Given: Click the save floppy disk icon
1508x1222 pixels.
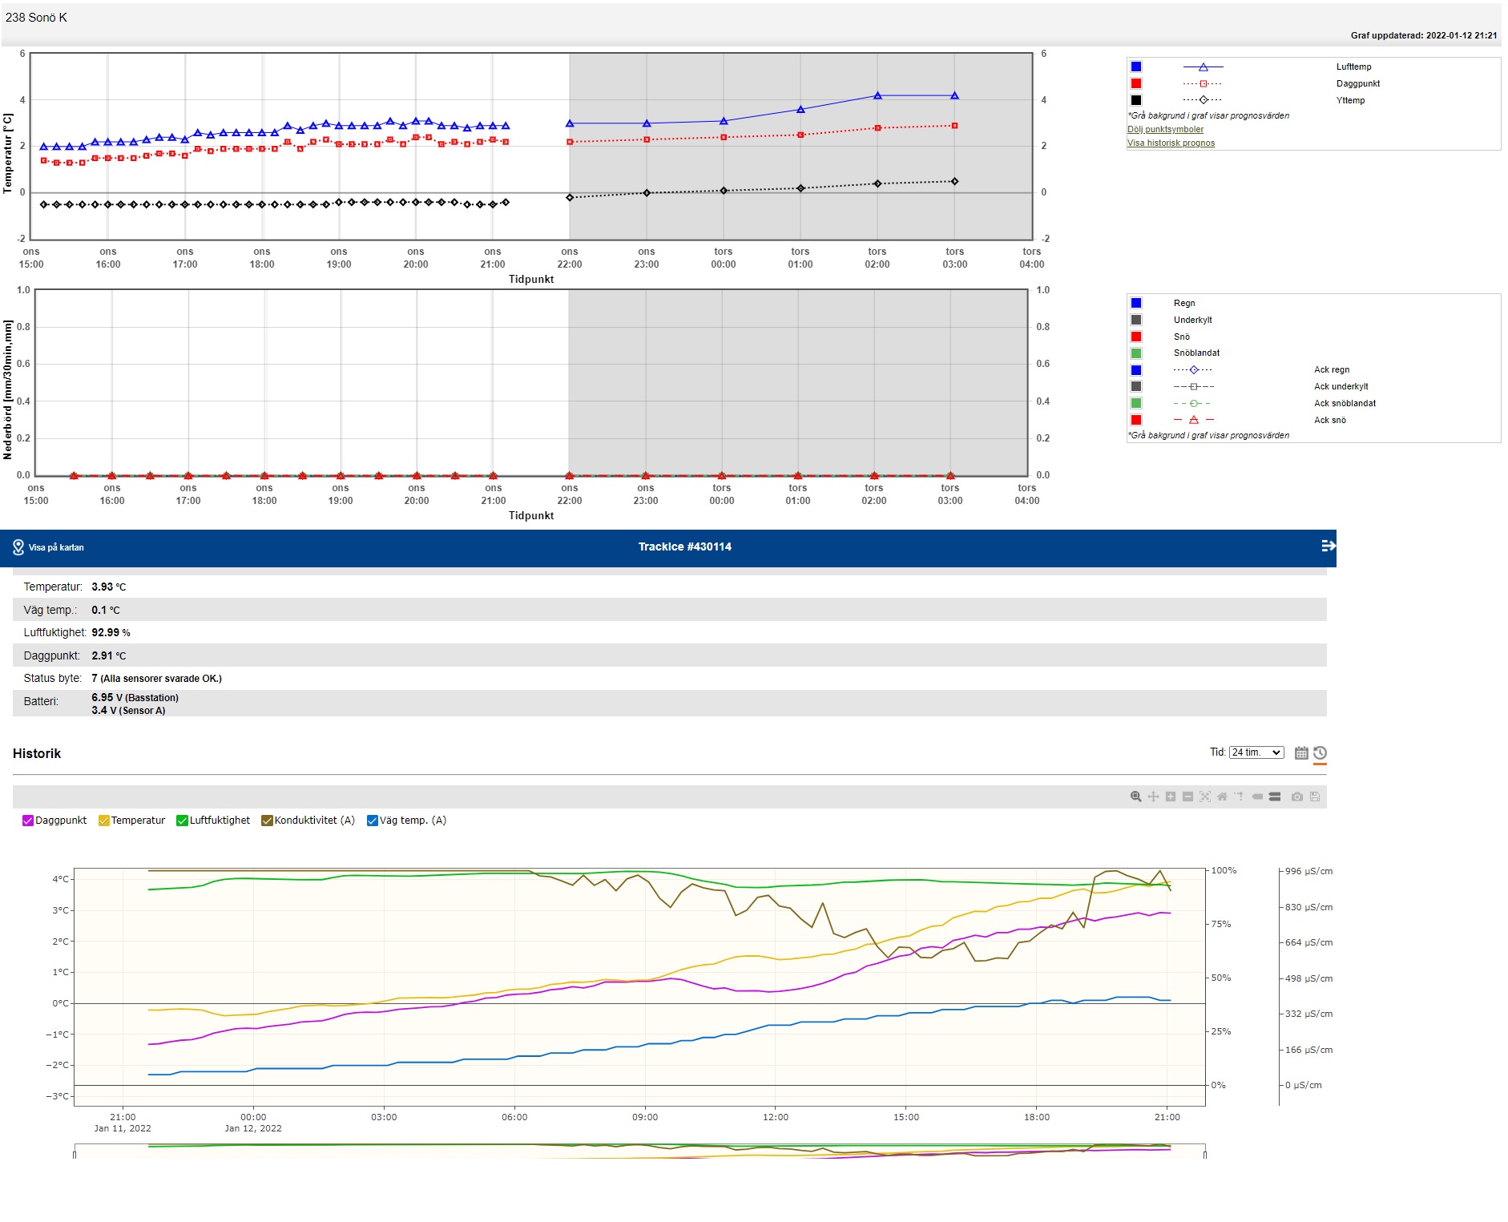Looking at the screenshot, I should click(x=1315, y=797).
